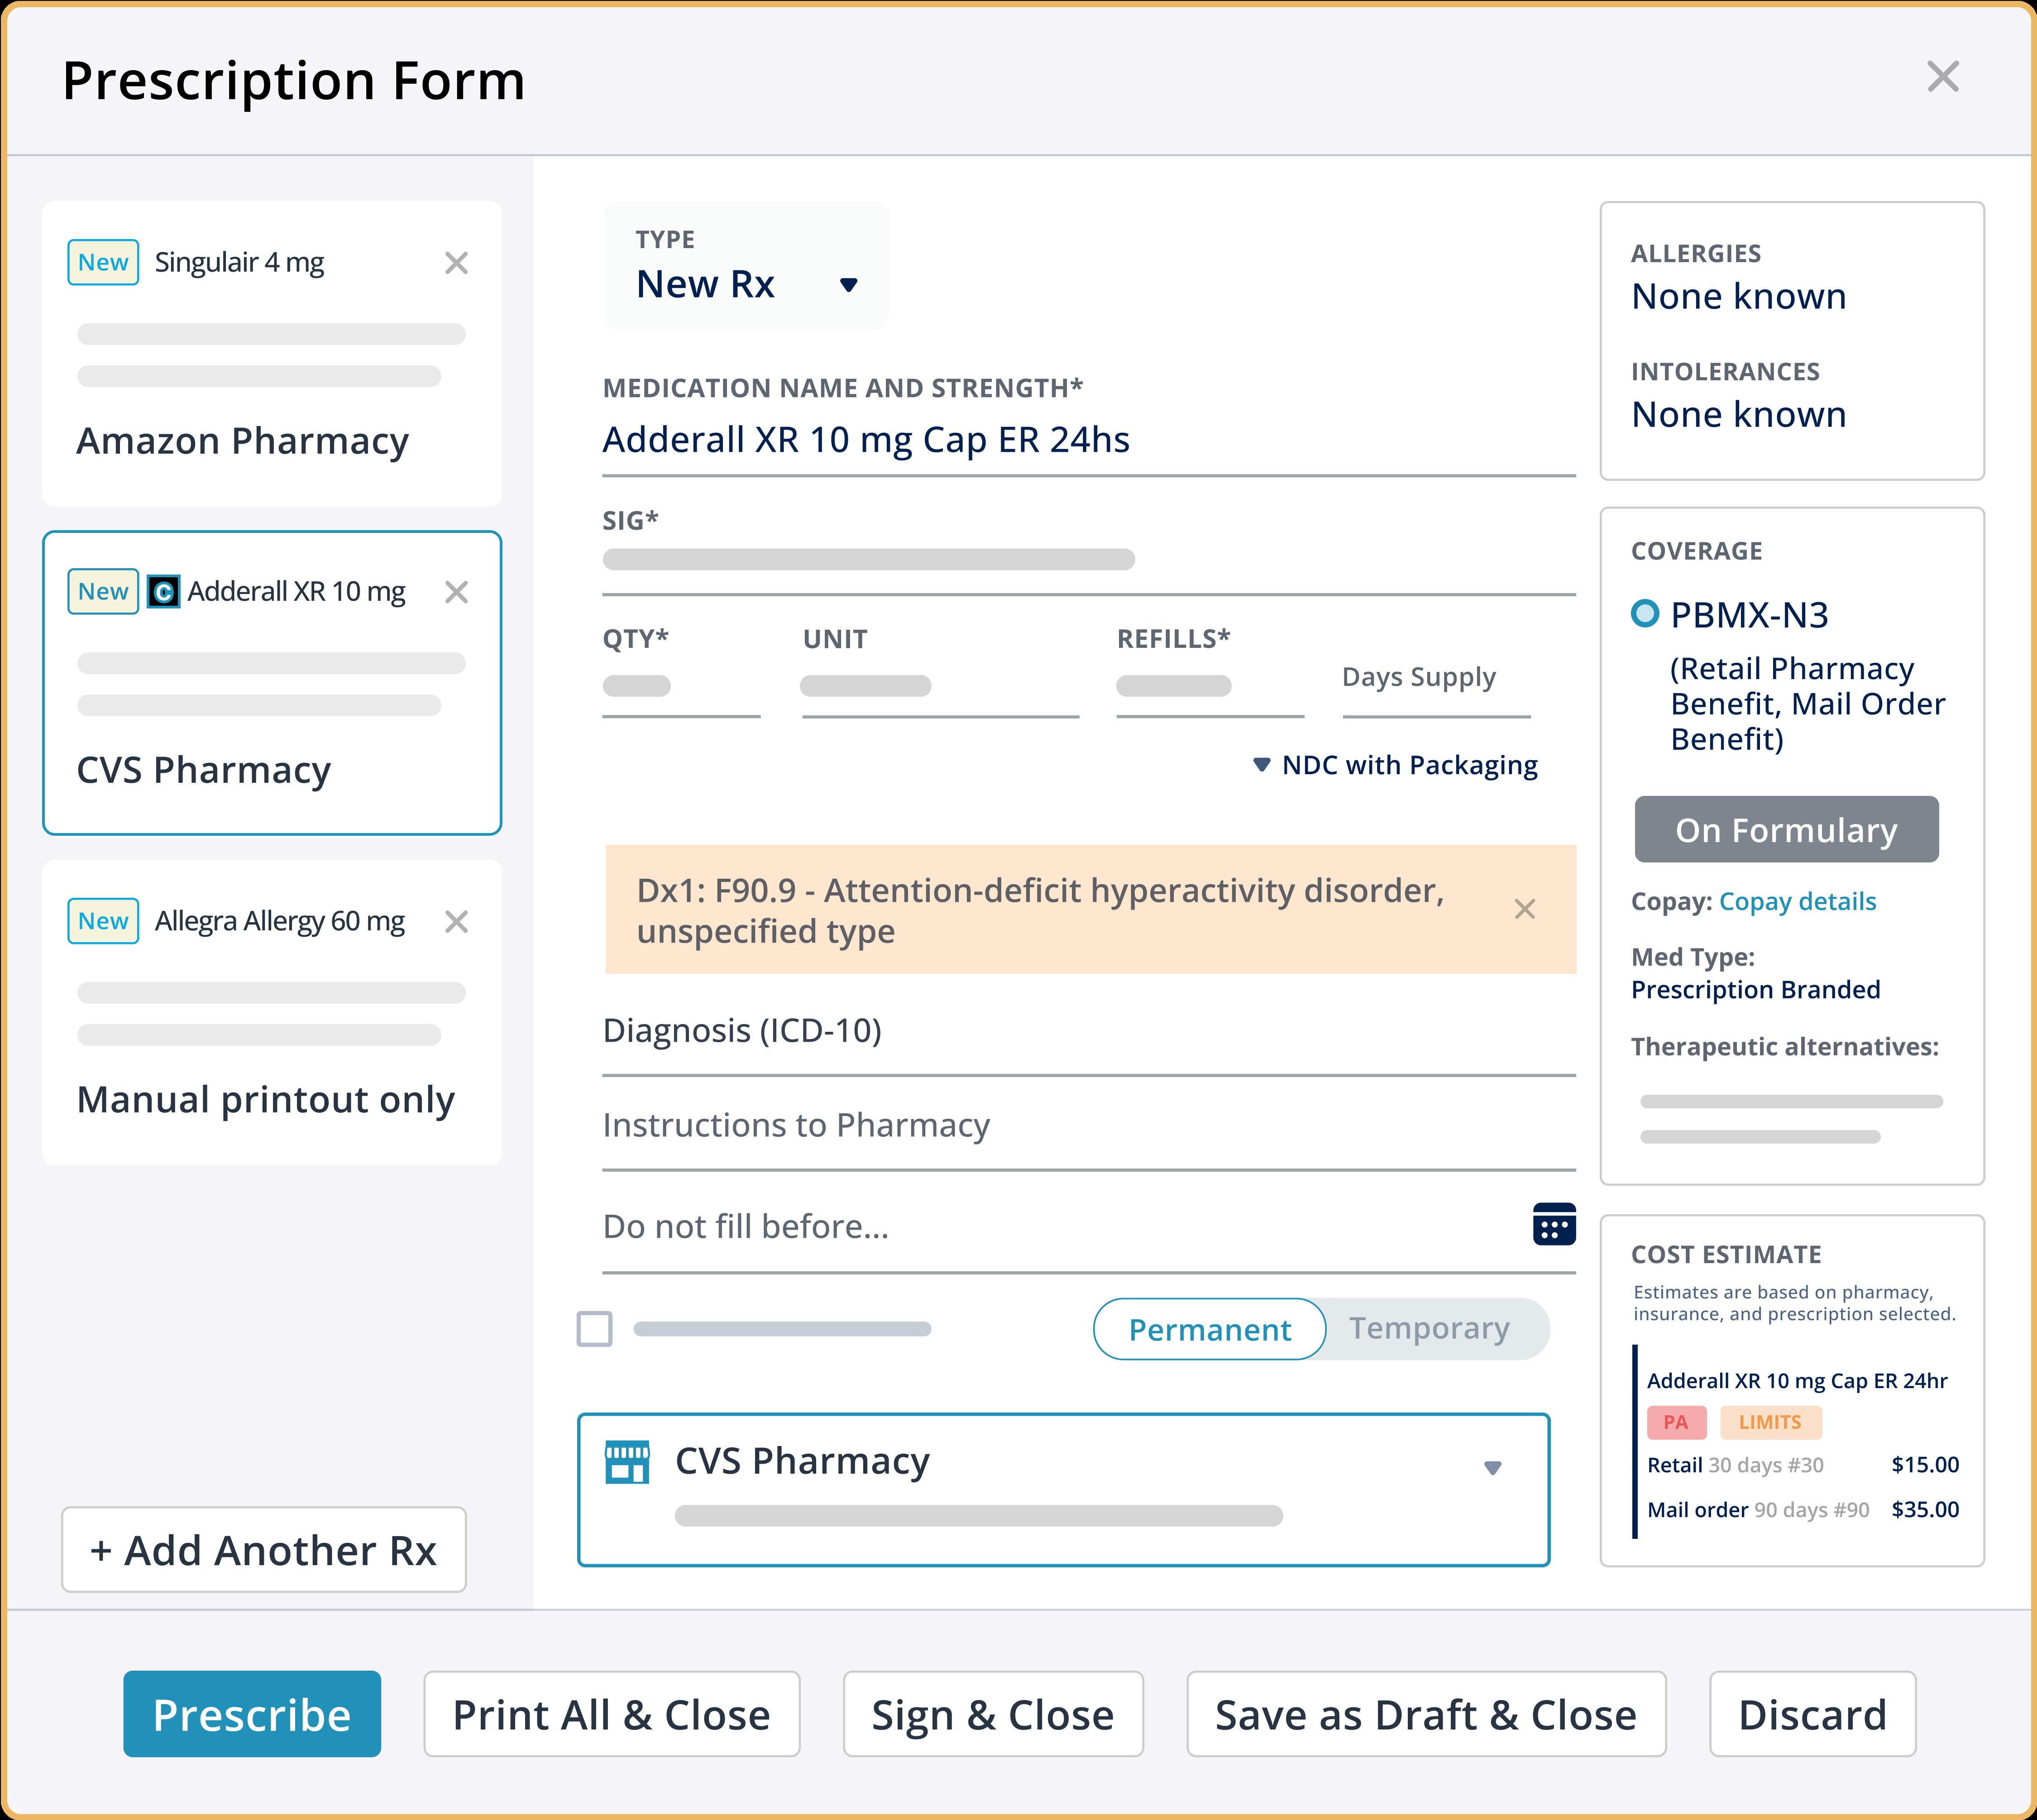Switch prescription to Temporary
2037x1820 pixels.
(1428, 1329)
